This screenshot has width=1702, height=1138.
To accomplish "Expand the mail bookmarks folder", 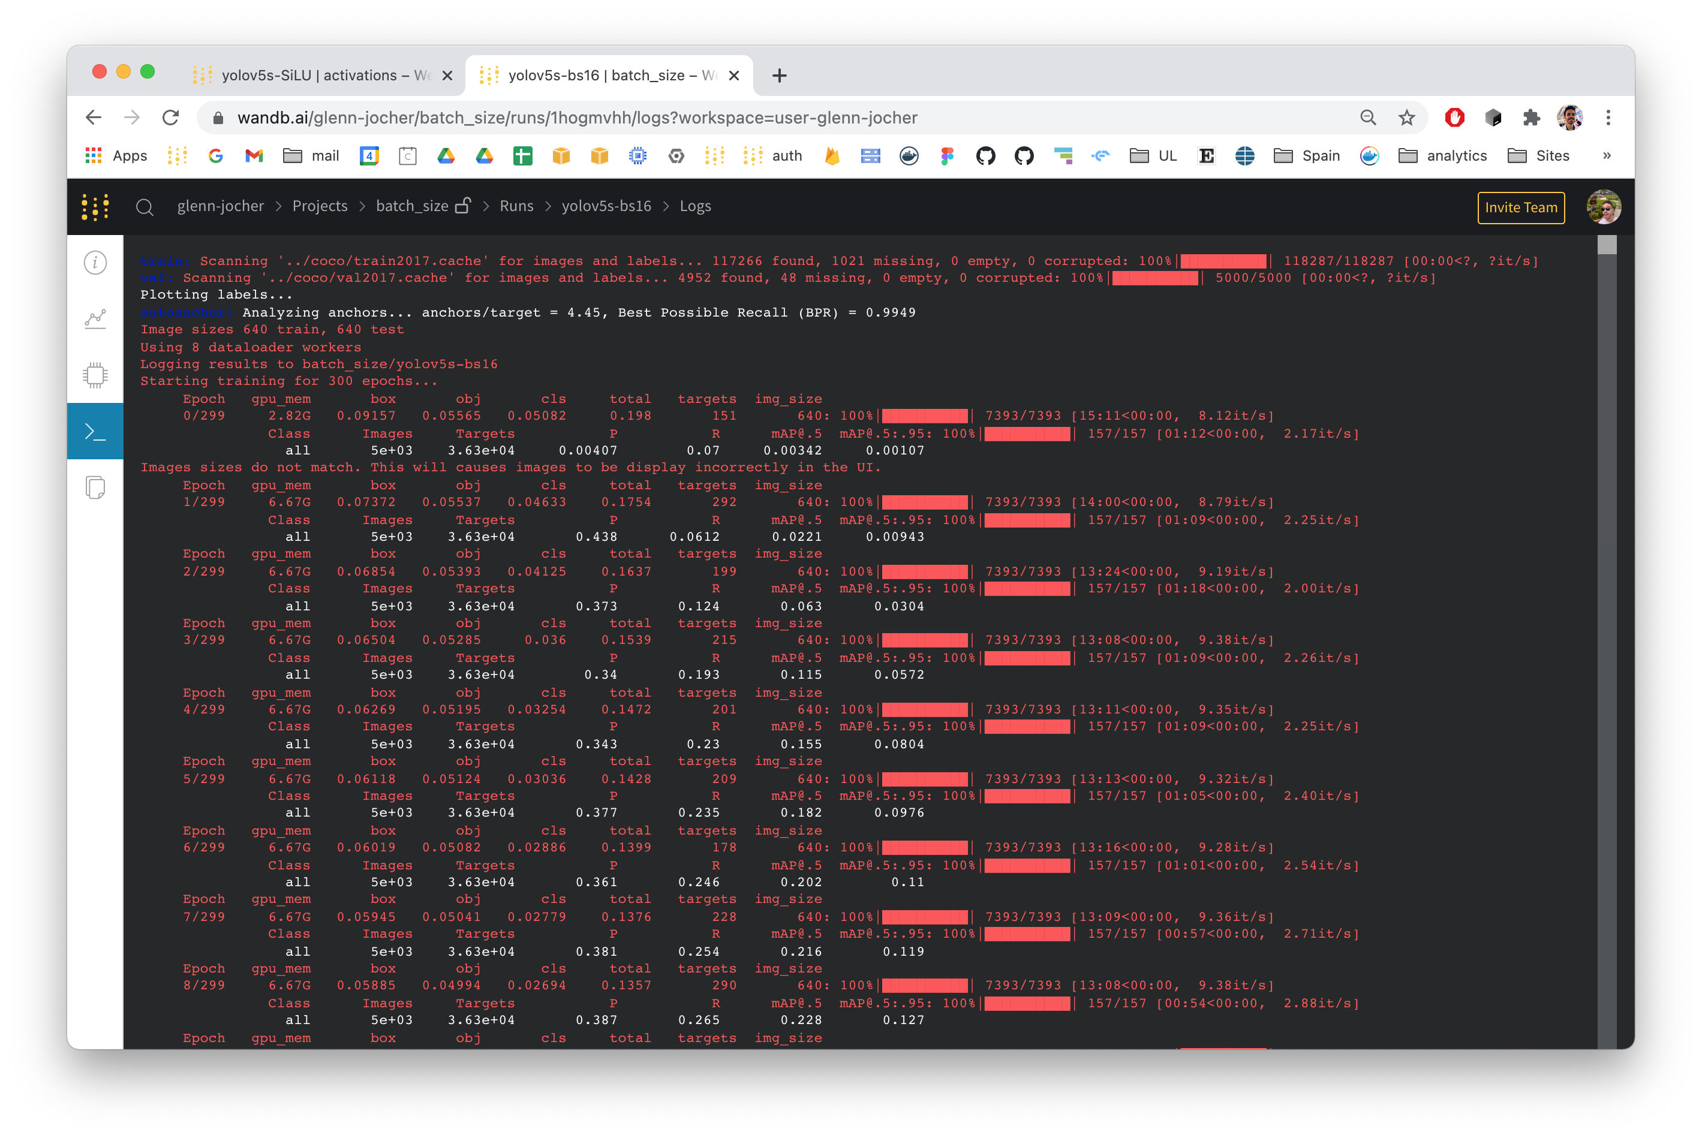I will [x=311, y=155].
